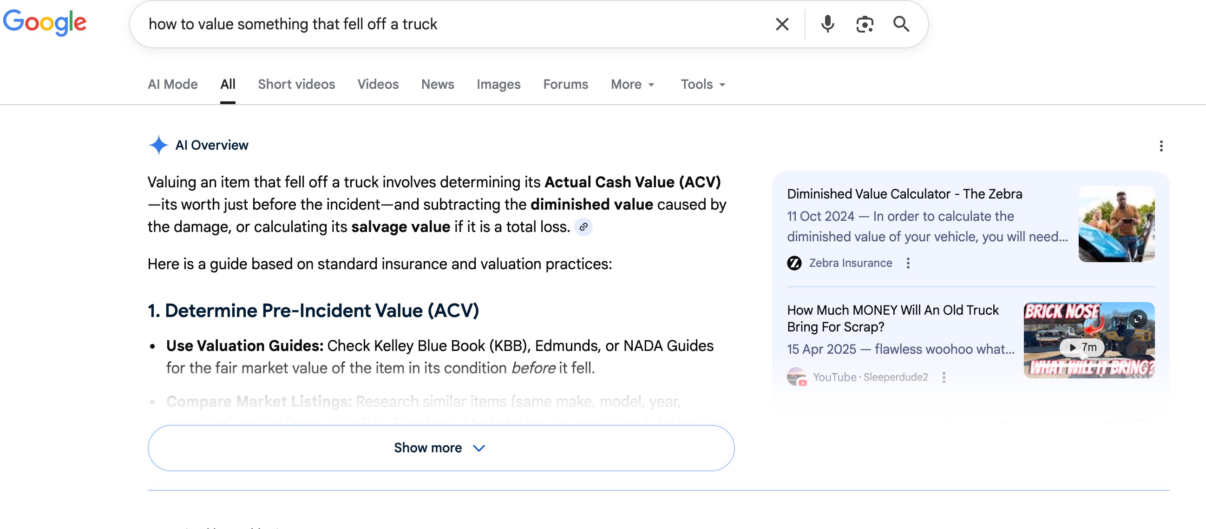Open the Images tab

[x=498, y=84]
